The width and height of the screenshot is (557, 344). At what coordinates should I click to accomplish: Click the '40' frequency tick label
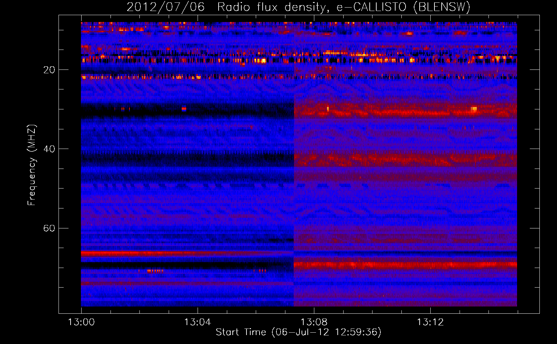49,149
